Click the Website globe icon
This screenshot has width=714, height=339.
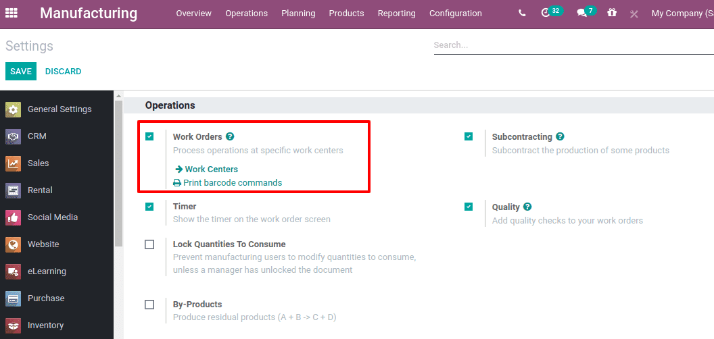[x=14, y=244]
